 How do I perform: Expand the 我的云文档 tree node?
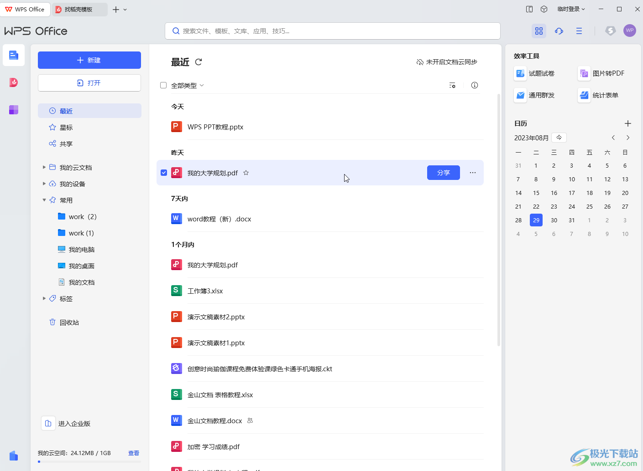(x=44, y=167)
